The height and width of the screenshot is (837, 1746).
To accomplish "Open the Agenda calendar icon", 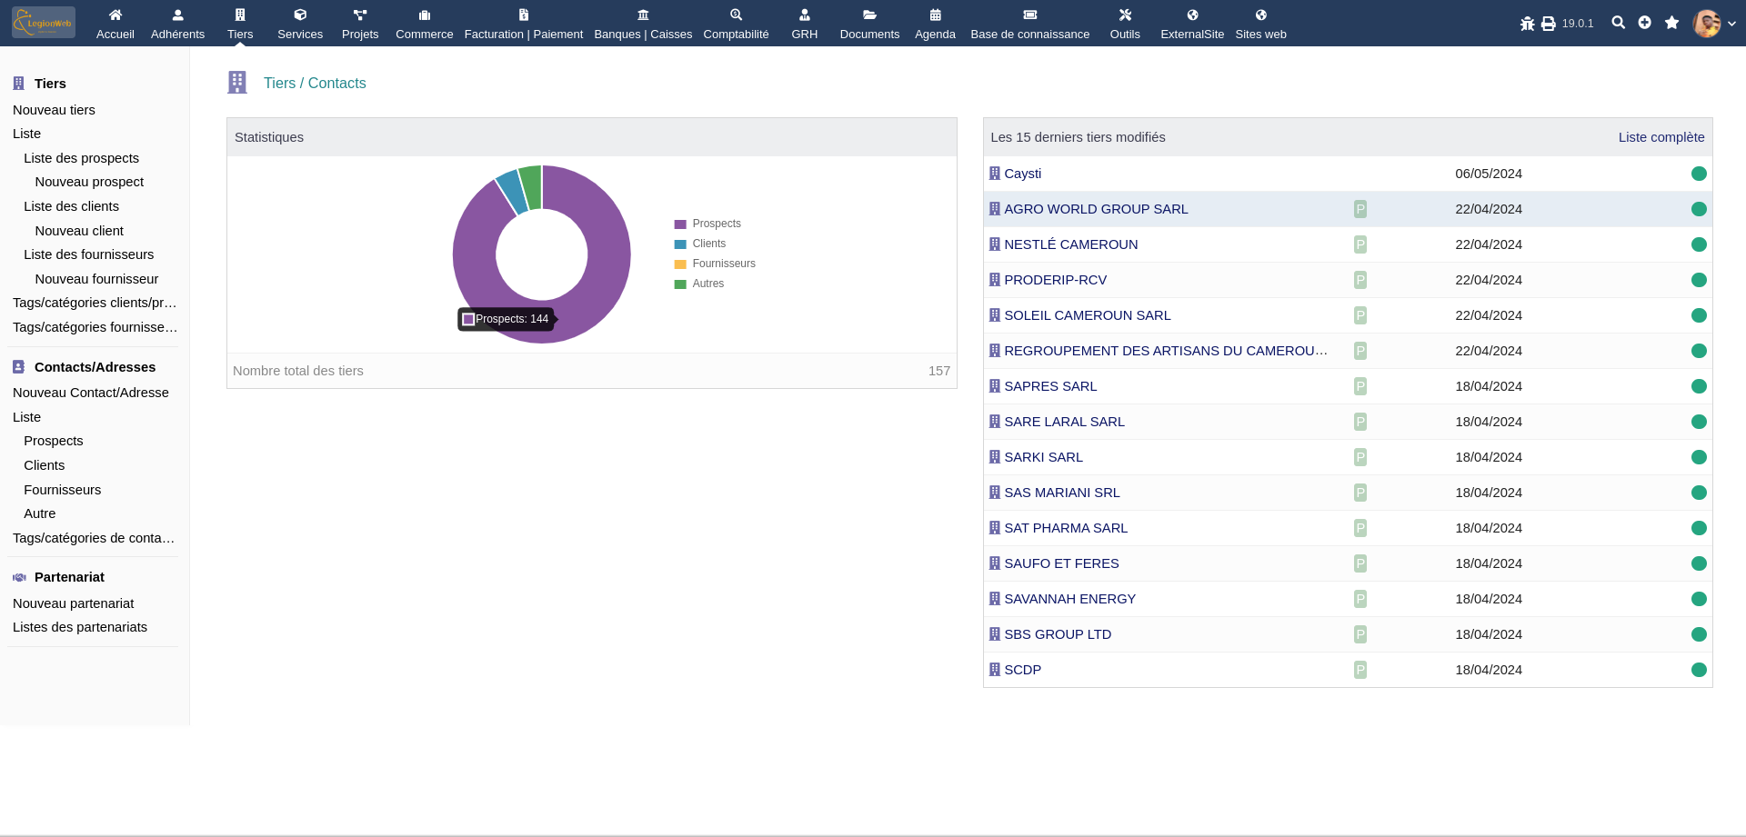I will (935, 15).
